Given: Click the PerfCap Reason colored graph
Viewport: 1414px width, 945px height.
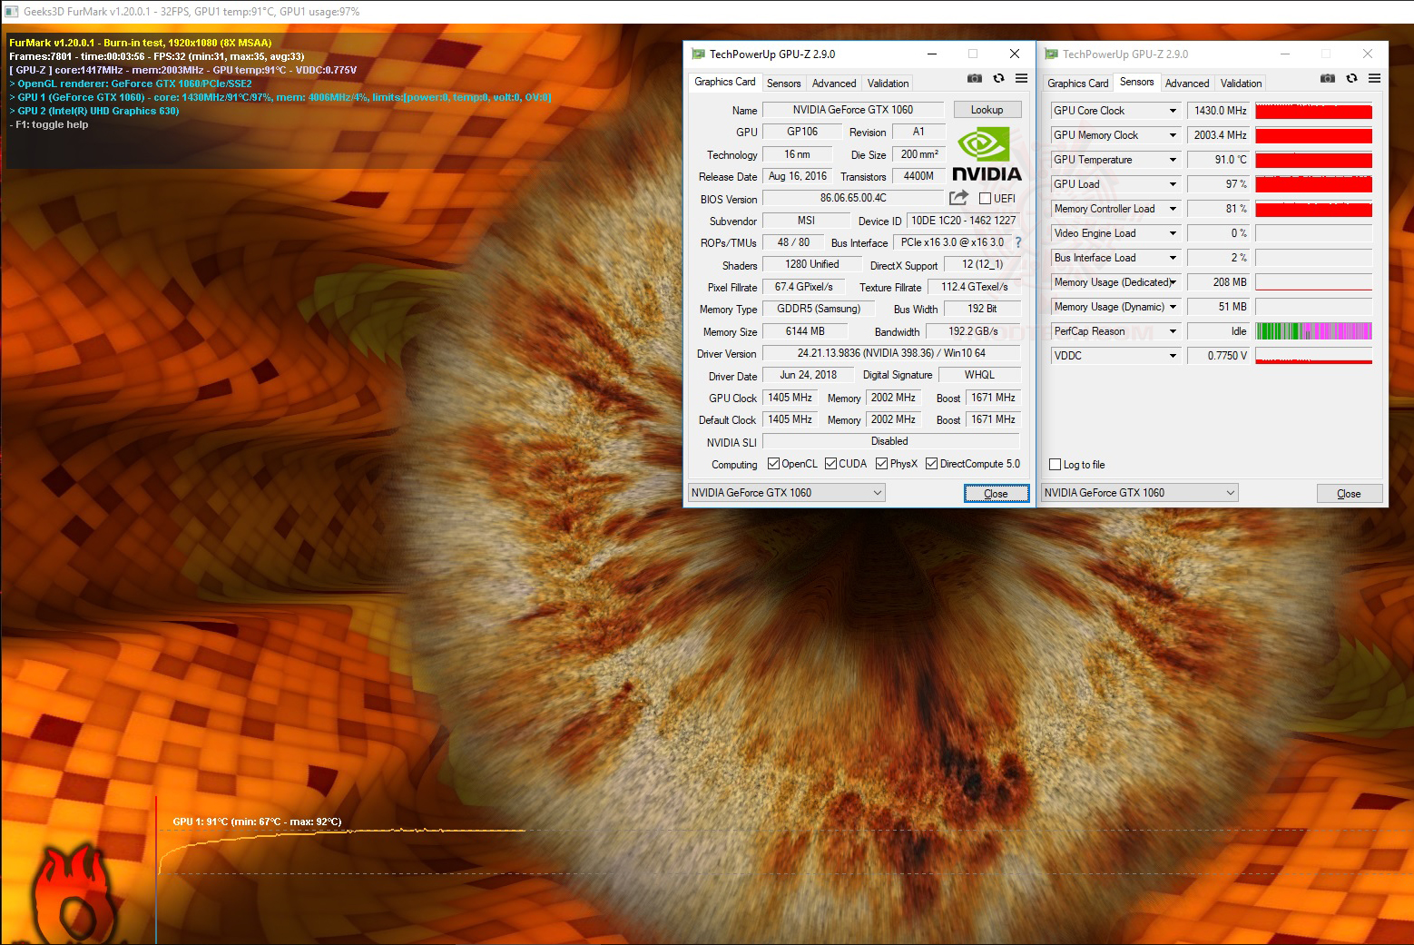Looking at the screenshot, I should (1313, 331).
